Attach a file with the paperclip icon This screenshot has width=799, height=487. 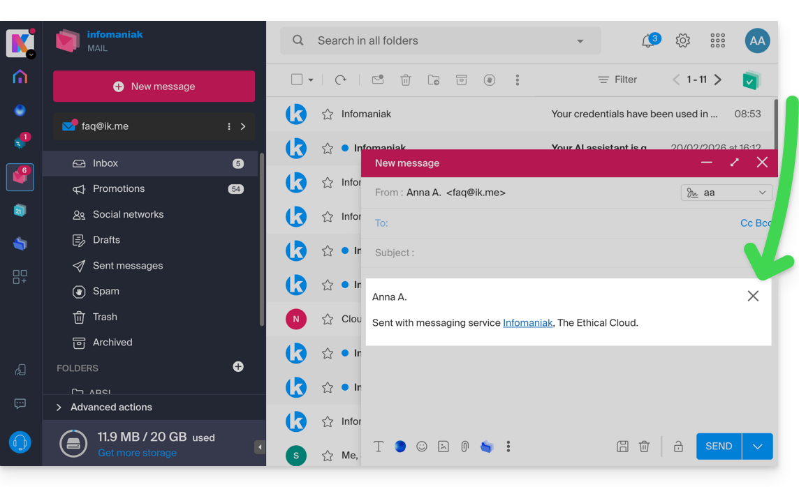(x=464, y=447)
